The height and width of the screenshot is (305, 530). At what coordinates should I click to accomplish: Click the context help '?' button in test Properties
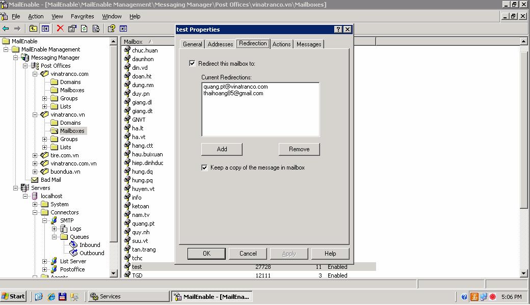coord(338,30)
